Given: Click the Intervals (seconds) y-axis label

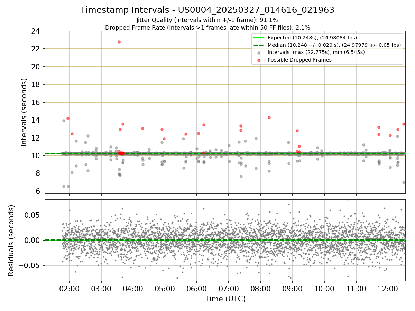Looking at the screenshot, I should click(24, 112).
